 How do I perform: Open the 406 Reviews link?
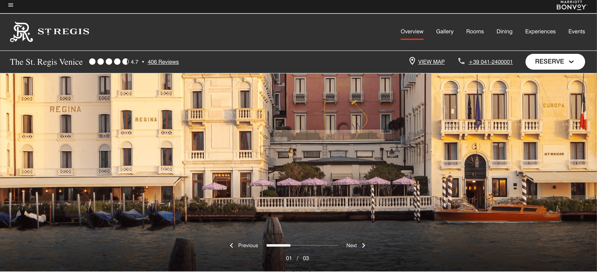(163, 62)
